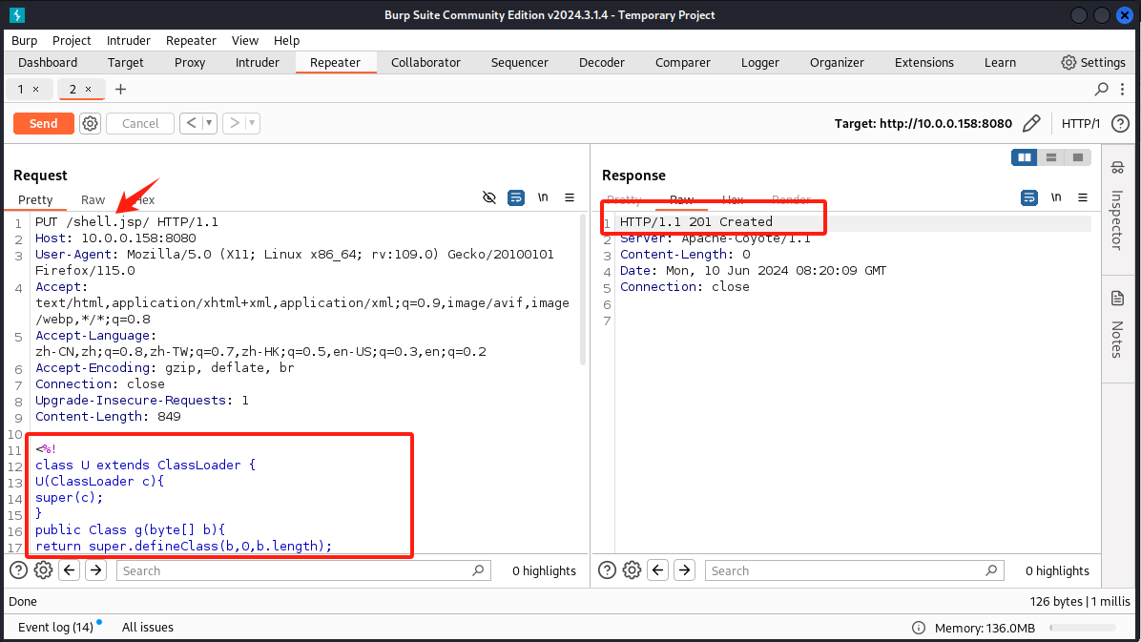Open the Help menu
The width and height of the screenshot is (1141, 642).
(x=286, y=41)
